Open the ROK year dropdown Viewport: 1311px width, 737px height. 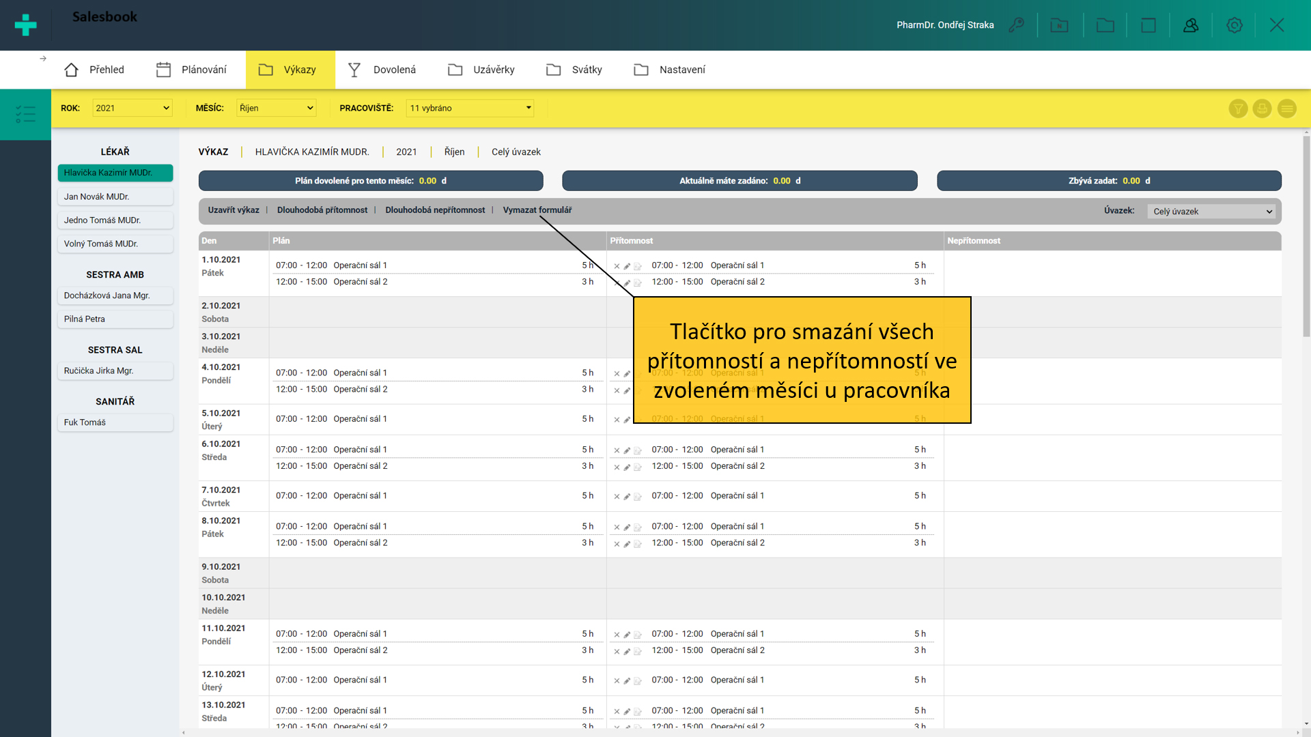click(132, 108)
